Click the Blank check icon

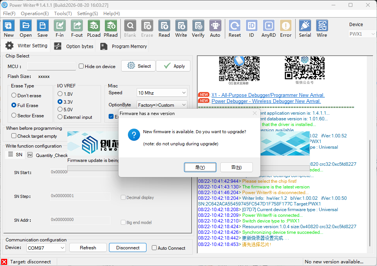pos(130,26)
